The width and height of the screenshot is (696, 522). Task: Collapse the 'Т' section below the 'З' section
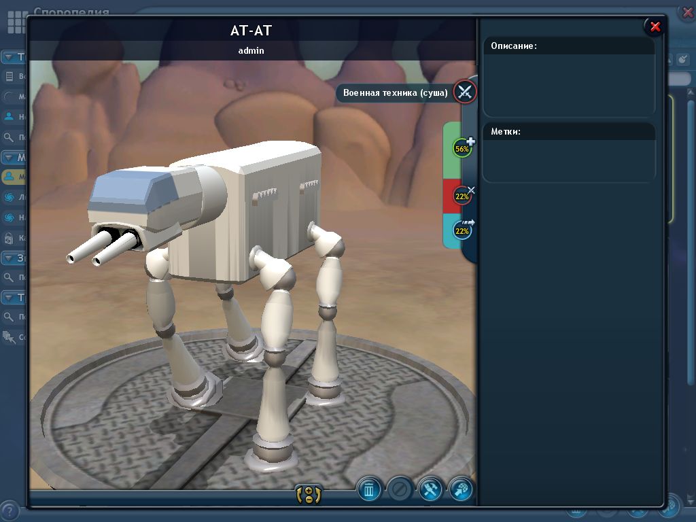click(9, 298)
